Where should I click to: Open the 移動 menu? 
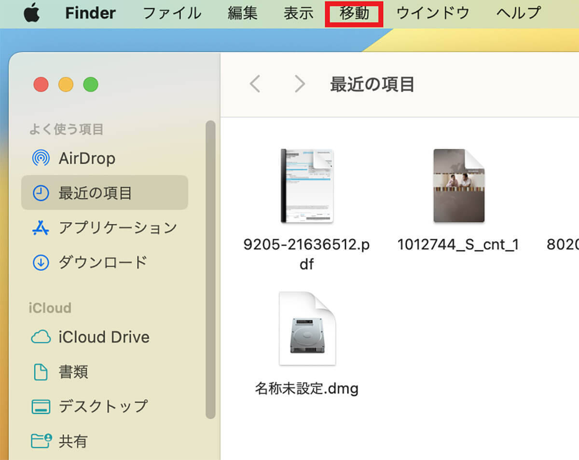[354, 14]
